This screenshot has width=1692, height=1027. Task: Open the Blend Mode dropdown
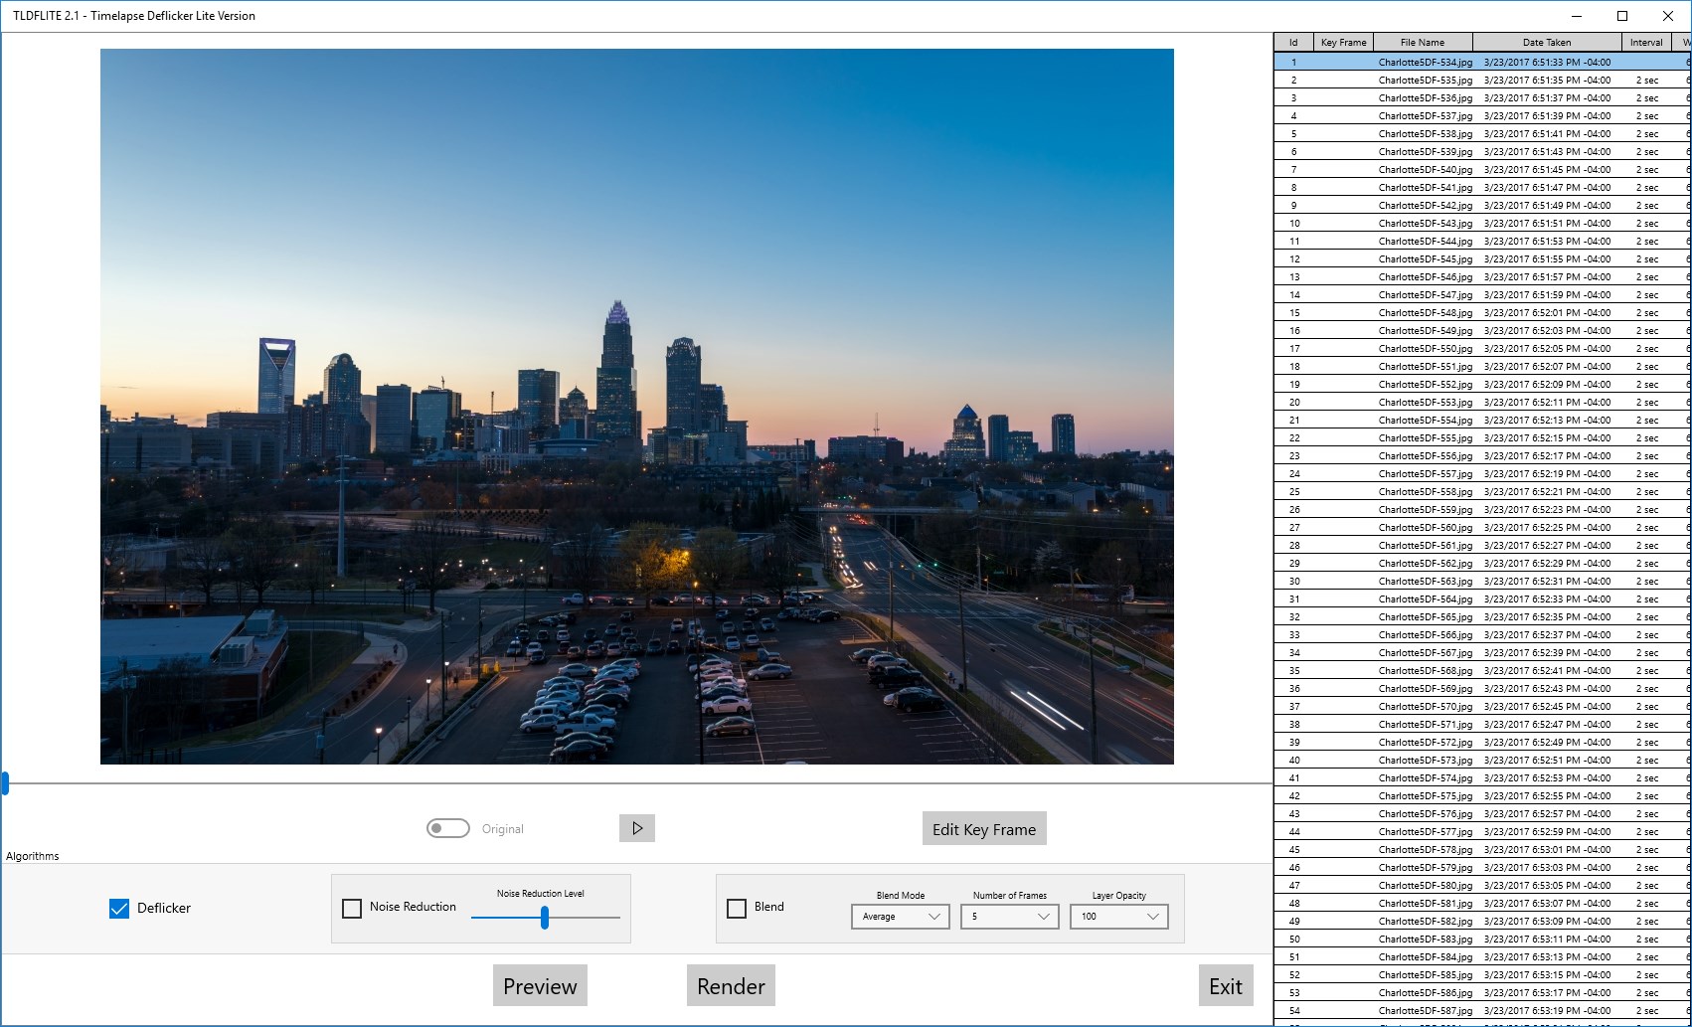pyautogui.click(x=900, y=917)
